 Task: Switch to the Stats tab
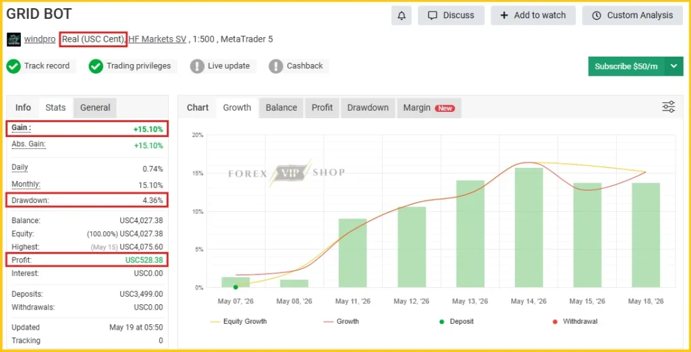tap(55, 107)
